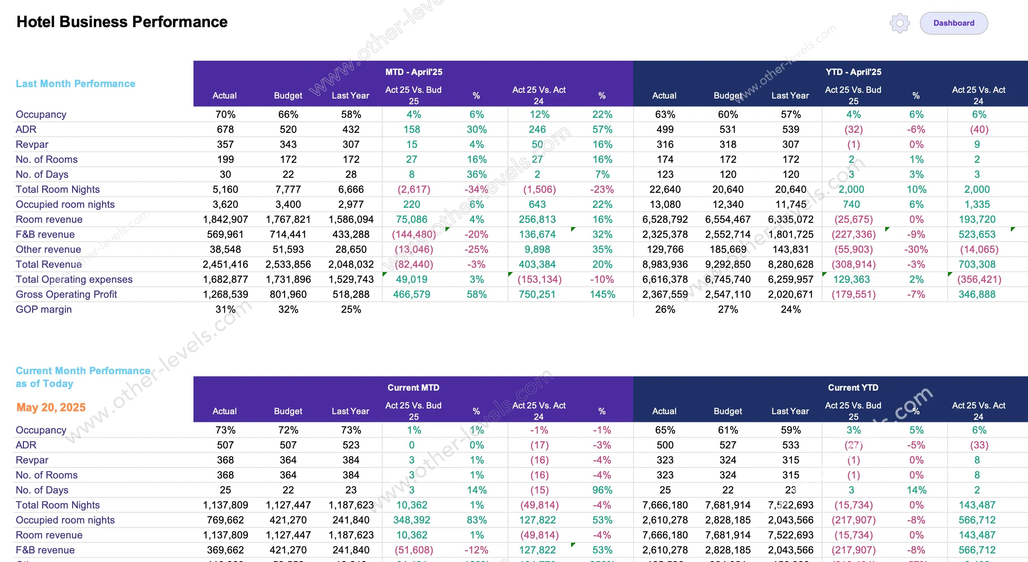Click the settings gear icon

click(x=899, y=23)
